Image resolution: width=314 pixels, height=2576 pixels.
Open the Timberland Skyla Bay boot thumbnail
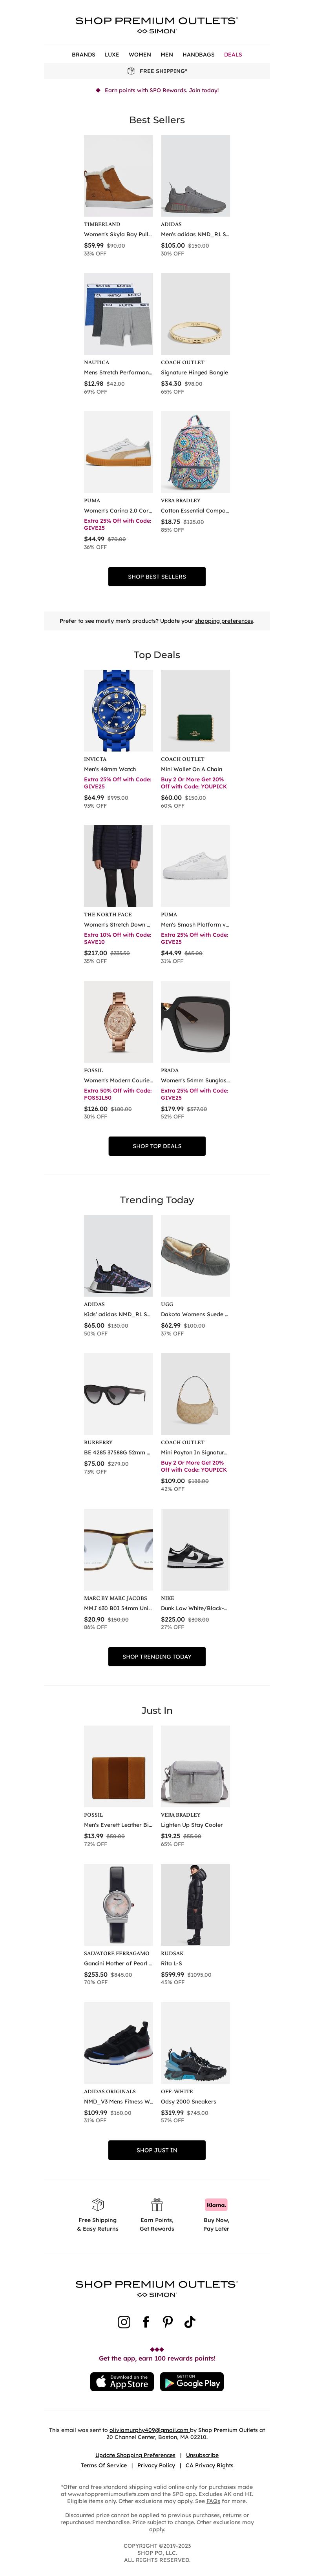(x=118, y=176)
